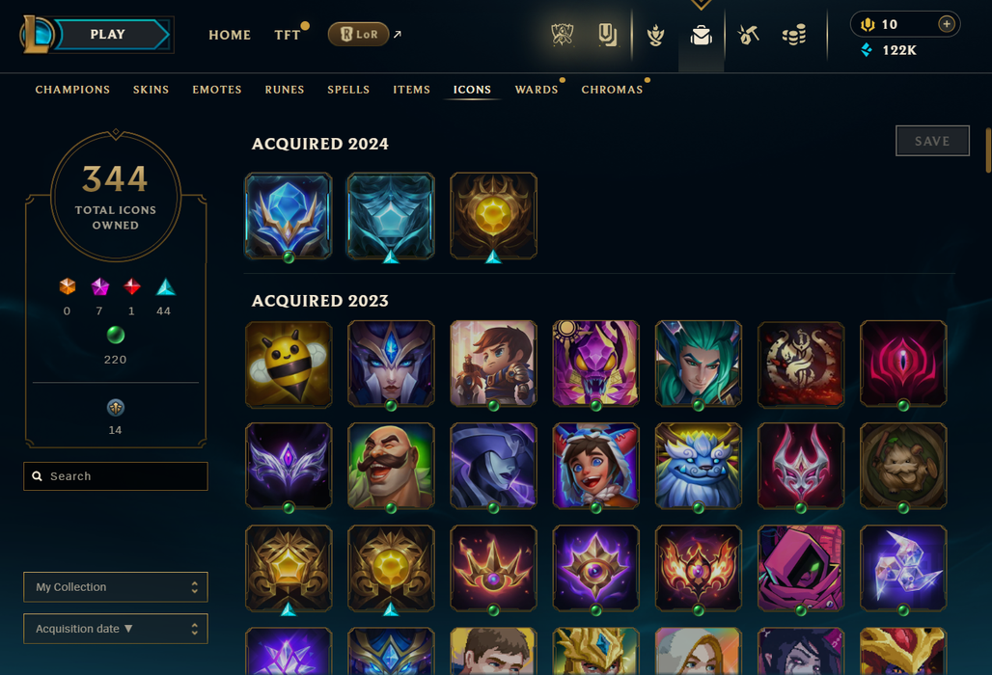Screen dimensions: 992x675
Task: Open the Collection backpack icon
Action: coord(701,36)
